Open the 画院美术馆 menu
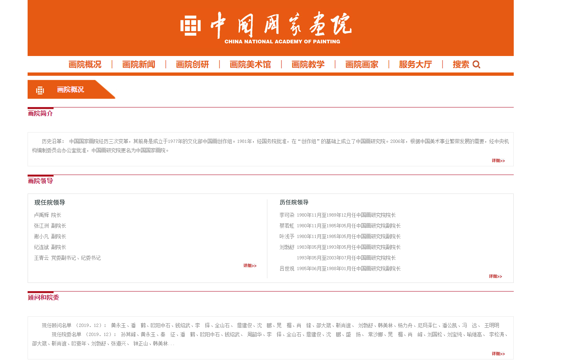The width and height of the screenshot is (564, 364). pyautogui.click(x=250, y=64)
